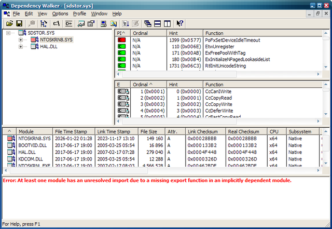Open the Window menu
332x229 pixels.
tap(99, 14)
